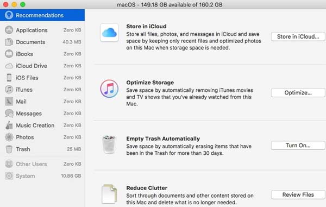Click the Mail stamp icon
The image size is (326, 207).
point(9,102)
